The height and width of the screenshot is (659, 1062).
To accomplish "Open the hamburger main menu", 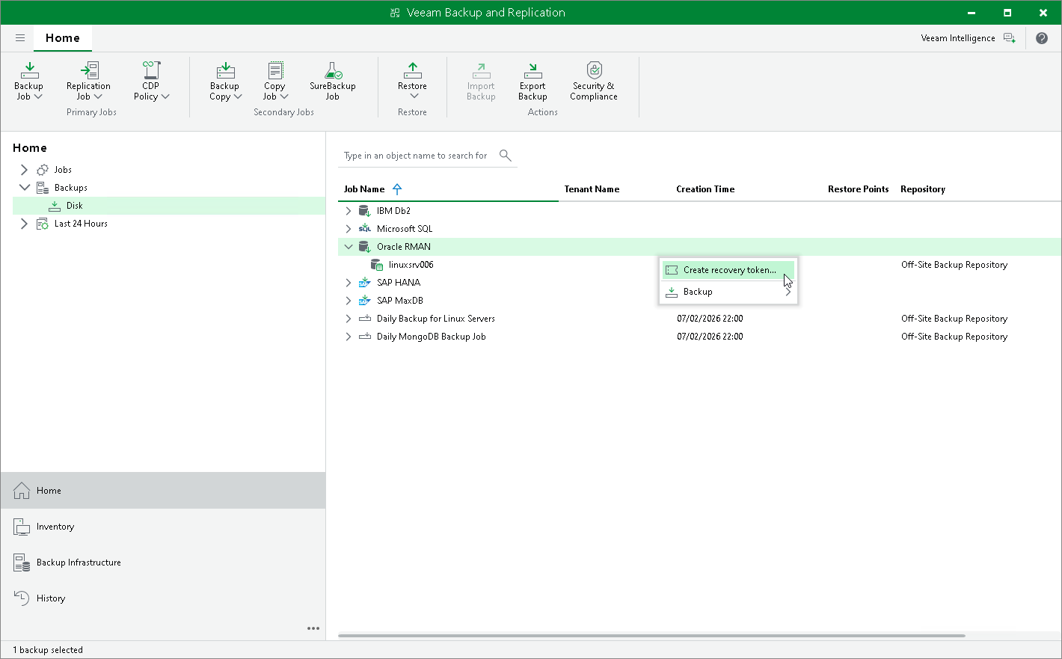I will [x=20, y=38].
